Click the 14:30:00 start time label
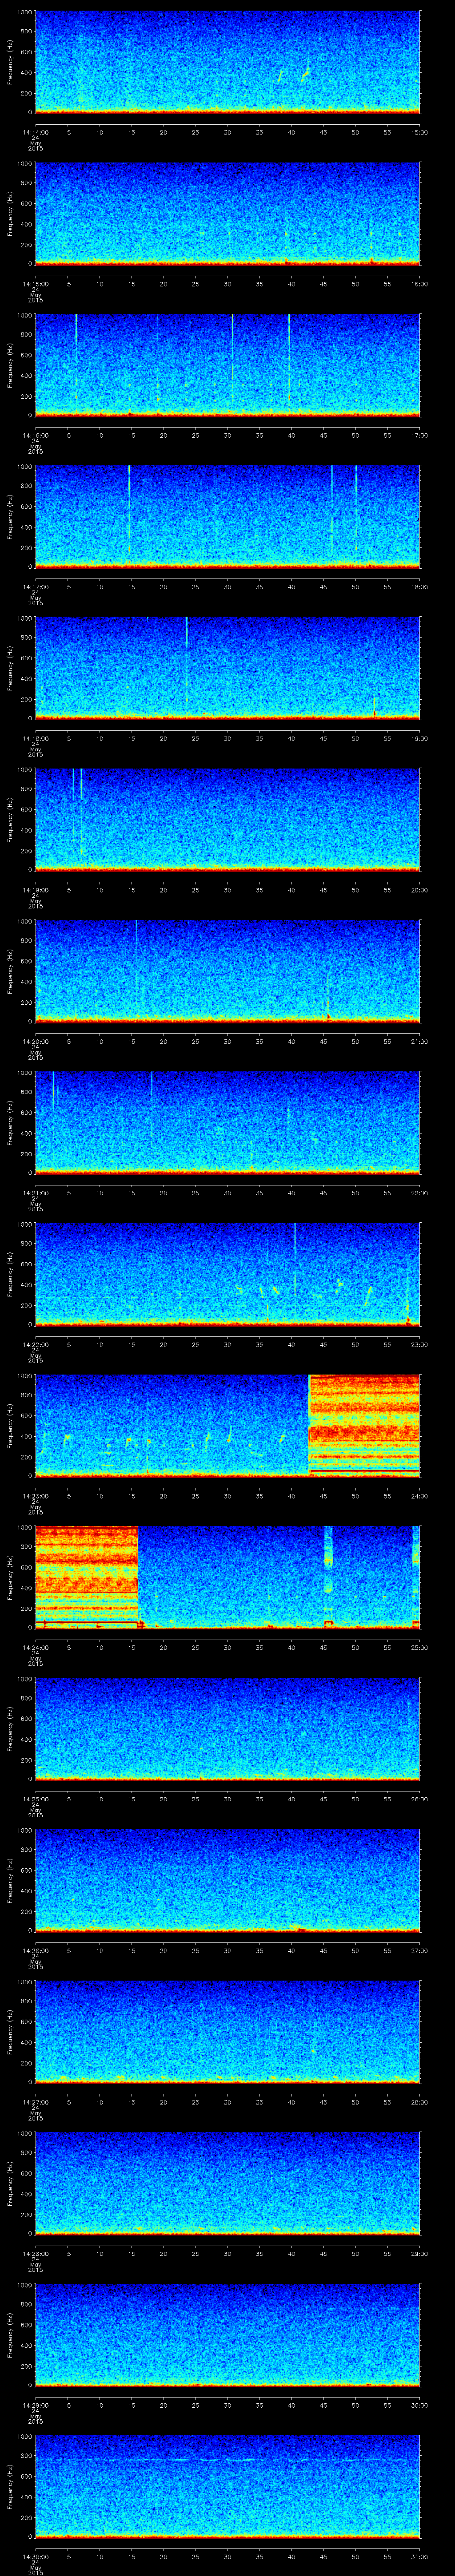 coord(35,2556)
